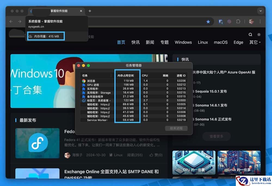Open the 专题 nav item
272x186 pixels.
pyautogui.click(x=165, y=42)
